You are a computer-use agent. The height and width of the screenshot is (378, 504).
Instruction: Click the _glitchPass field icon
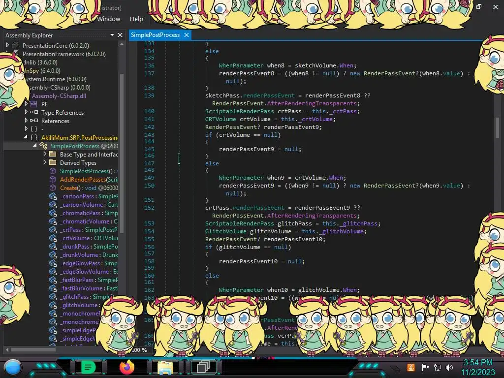pos(53,296)
